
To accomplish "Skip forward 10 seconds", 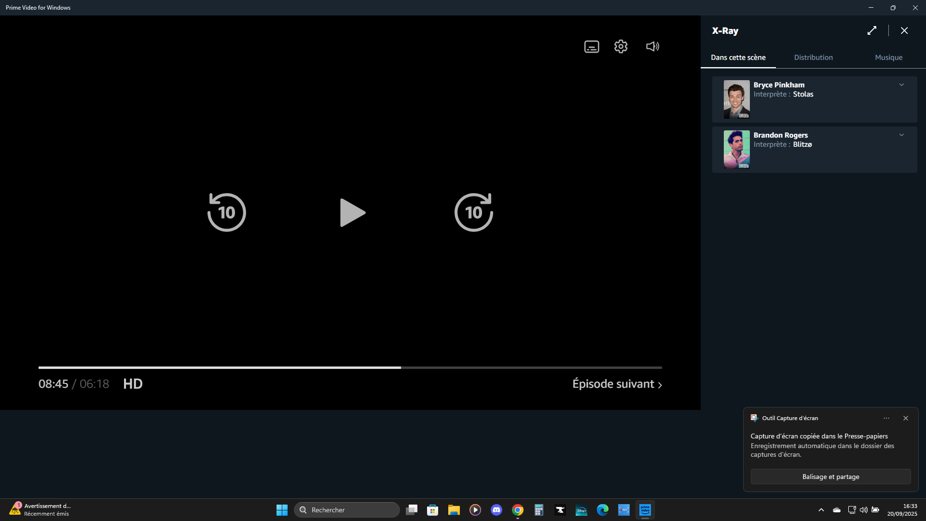I will 473,212.
